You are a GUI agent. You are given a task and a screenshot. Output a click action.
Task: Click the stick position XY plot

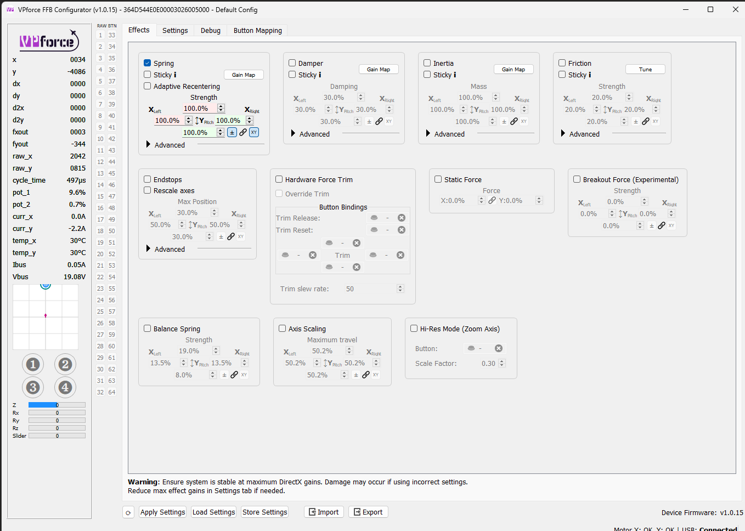[x=46, y=317]
